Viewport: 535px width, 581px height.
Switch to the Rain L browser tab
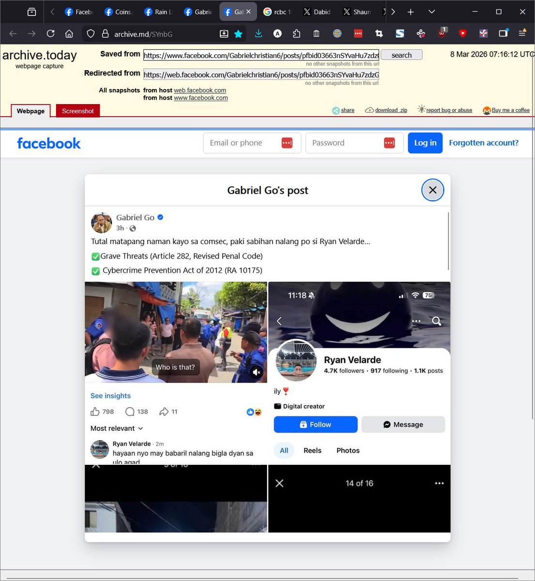(x=158, y=12)
